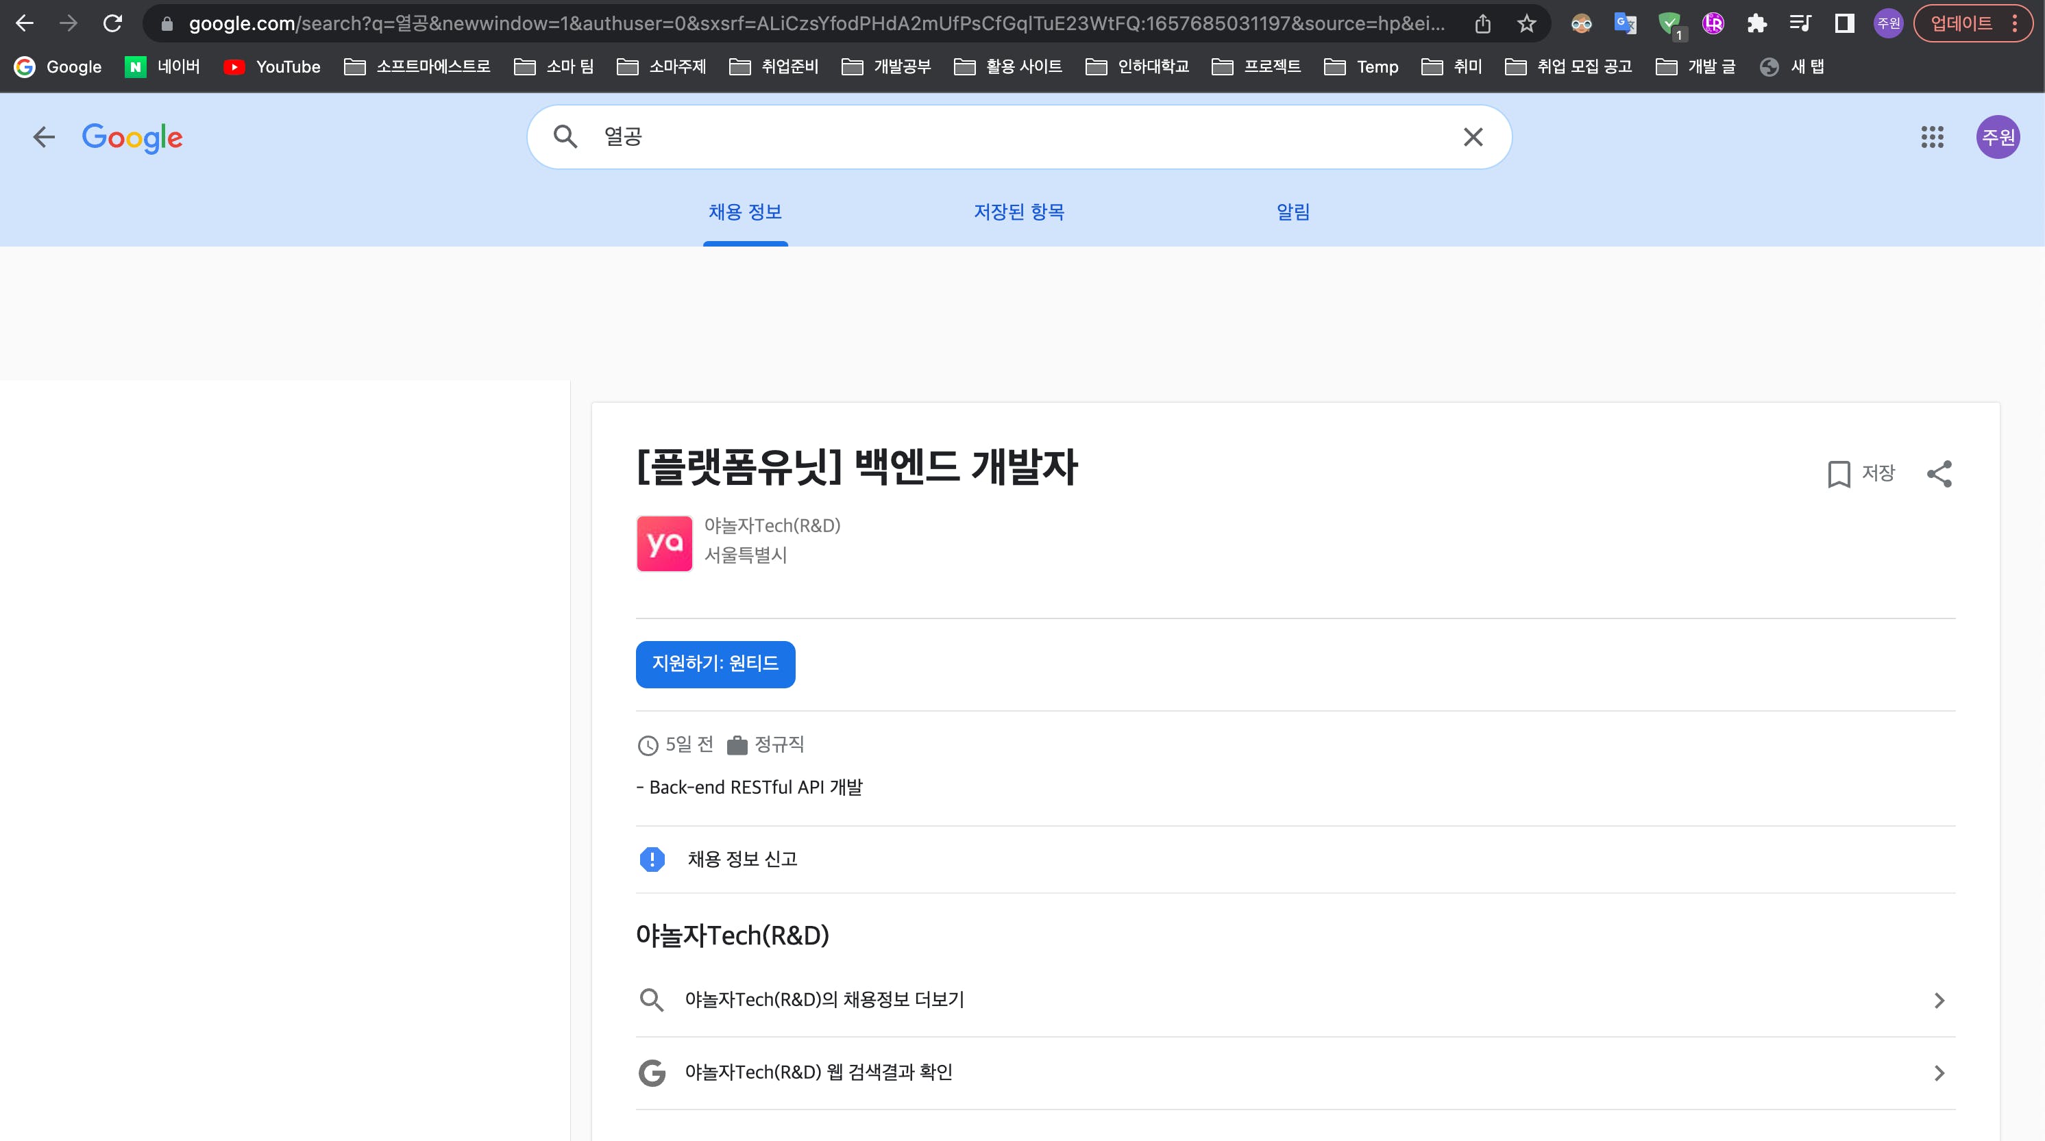This screenshot has height=1141, width=2045.
Task: Click the Google Translate extension icon
Action: 1625,24
